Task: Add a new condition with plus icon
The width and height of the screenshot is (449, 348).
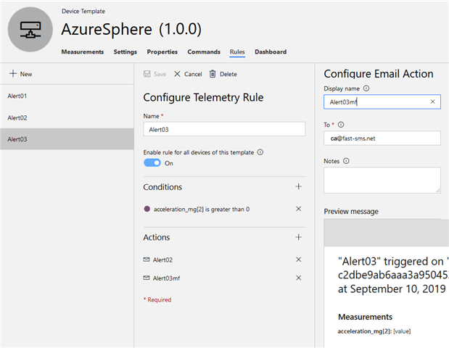Action: 298,186
